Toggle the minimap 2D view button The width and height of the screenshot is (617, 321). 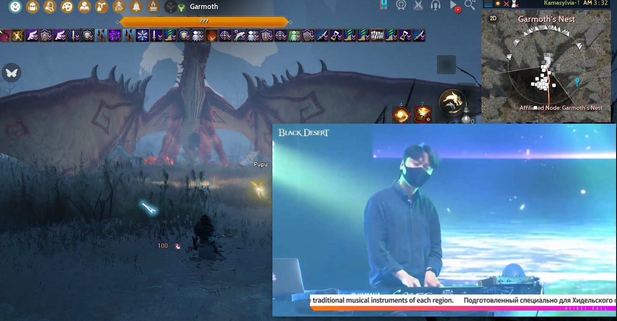pyautogui.click(x=492, y=19)
